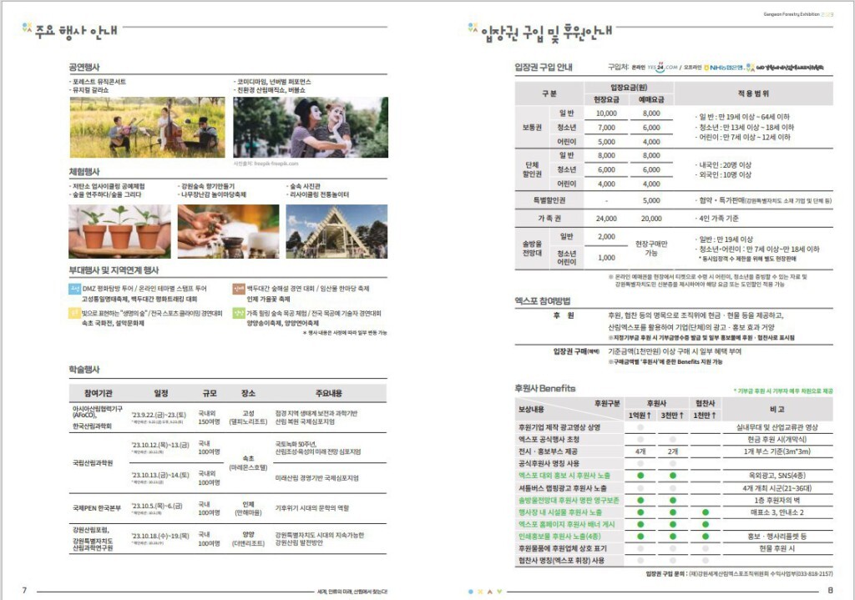Click page number 7
Screen dimensions: 855x600
[24, 590]
